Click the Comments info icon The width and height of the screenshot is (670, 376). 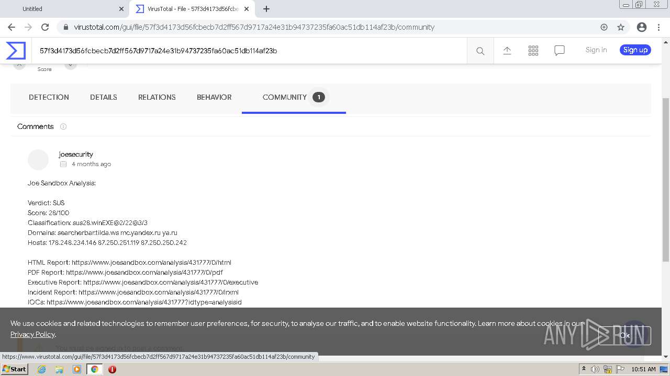(x=63, y=126)
